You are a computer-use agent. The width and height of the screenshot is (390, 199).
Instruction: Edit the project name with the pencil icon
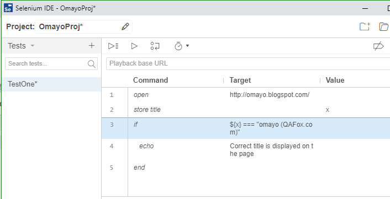pos(125,26)
